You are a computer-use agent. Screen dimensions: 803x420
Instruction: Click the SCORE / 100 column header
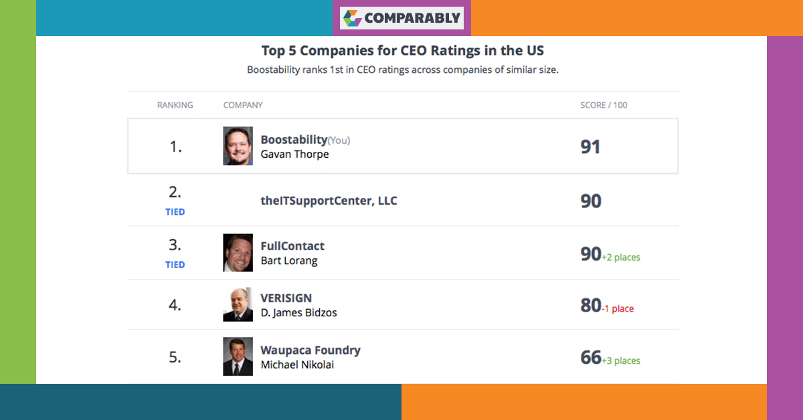604,105
